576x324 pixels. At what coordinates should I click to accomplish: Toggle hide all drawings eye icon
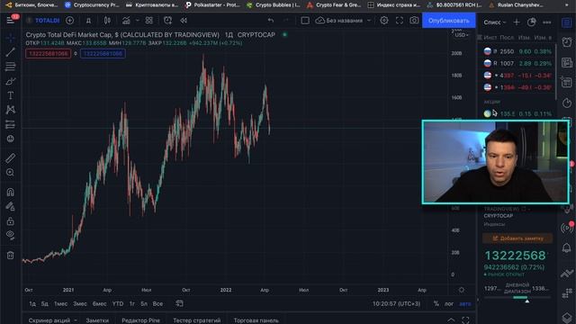[10, 236]
